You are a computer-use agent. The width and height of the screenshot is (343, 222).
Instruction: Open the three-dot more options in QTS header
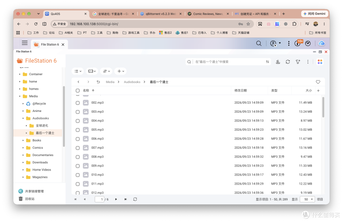[x=289, y=43]
